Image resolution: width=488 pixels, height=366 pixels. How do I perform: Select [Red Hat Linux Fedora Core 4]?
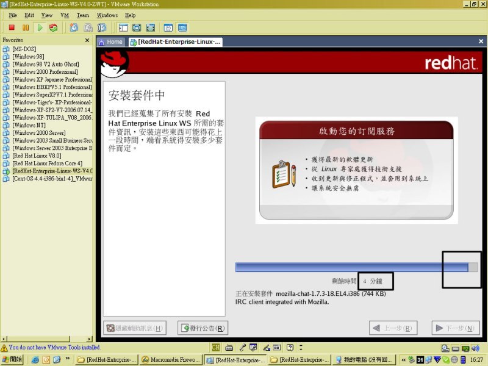pyautogui.click(x=48, y=163)
